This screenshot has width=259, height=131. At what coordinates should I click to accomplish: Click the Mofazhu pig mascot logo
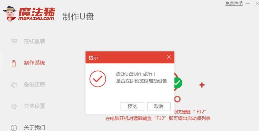click(9, 13)
